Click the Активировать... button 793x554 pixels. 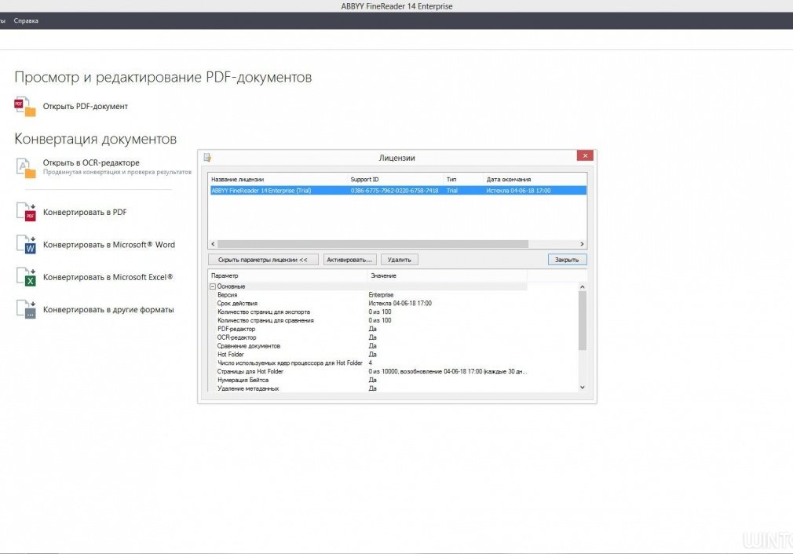(x=349, y=260)
